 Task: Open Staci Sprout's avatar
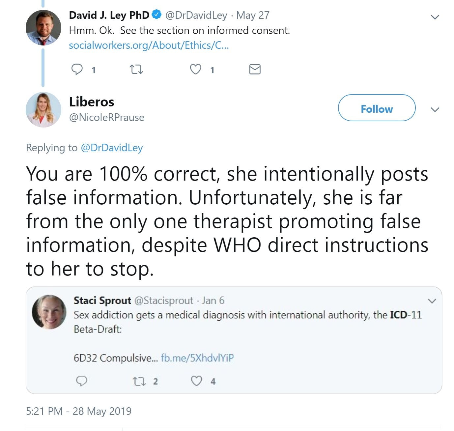pyautogui.click(x=49, y=312)
